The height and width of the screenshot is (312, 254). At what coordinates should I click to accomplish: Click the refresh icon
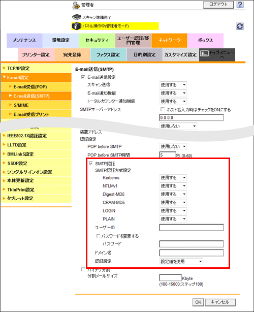click(240, 26)
